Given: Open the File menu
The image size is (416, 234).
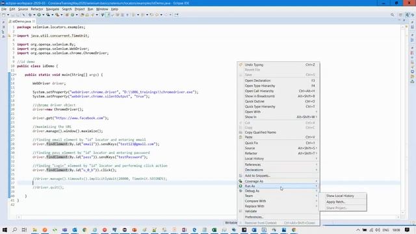Looking at the screenshot, I should [x=4, y=9].
